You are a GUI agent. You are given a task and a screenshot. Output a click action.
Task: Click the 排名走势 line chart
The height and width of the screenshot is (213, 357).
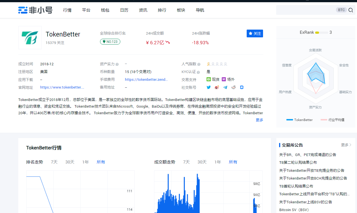click(x=80, y=192)
